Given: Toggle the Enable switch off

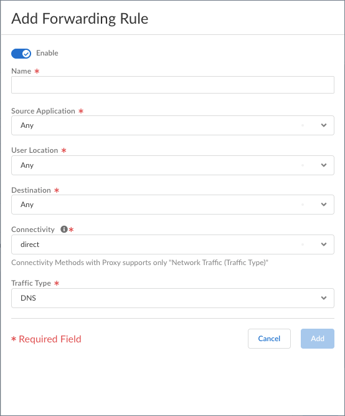Looking at the screenshot, I should click(21, 54).
